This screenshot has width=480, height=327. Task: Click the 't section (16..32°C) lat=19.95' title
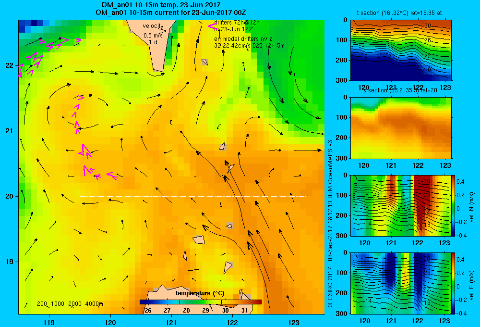tap(399, 13)
